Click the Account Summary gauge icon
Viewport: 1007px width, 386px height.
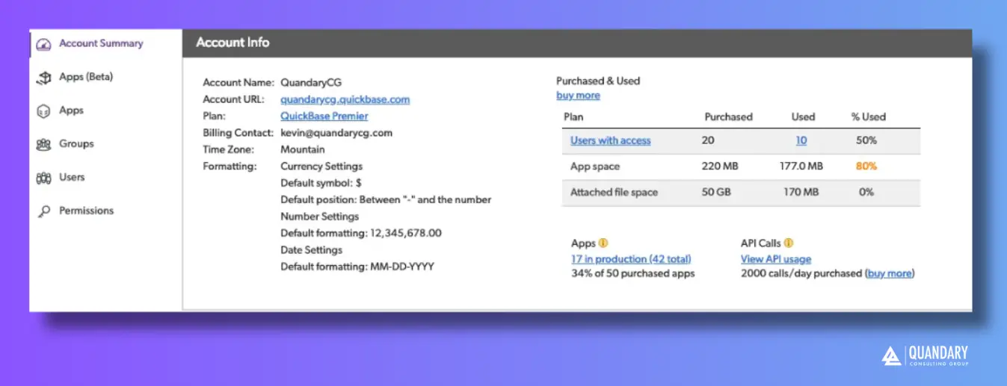tap(45, 43)
